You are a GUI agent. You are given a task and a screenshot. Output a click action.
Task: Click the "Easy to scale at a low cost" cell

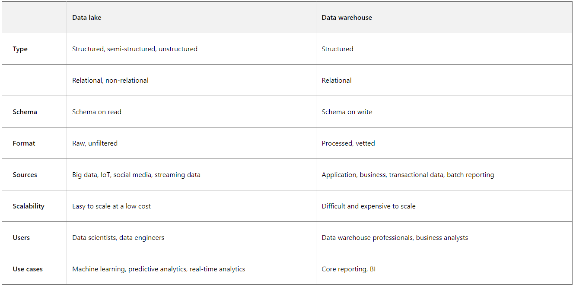click(111, 206)
